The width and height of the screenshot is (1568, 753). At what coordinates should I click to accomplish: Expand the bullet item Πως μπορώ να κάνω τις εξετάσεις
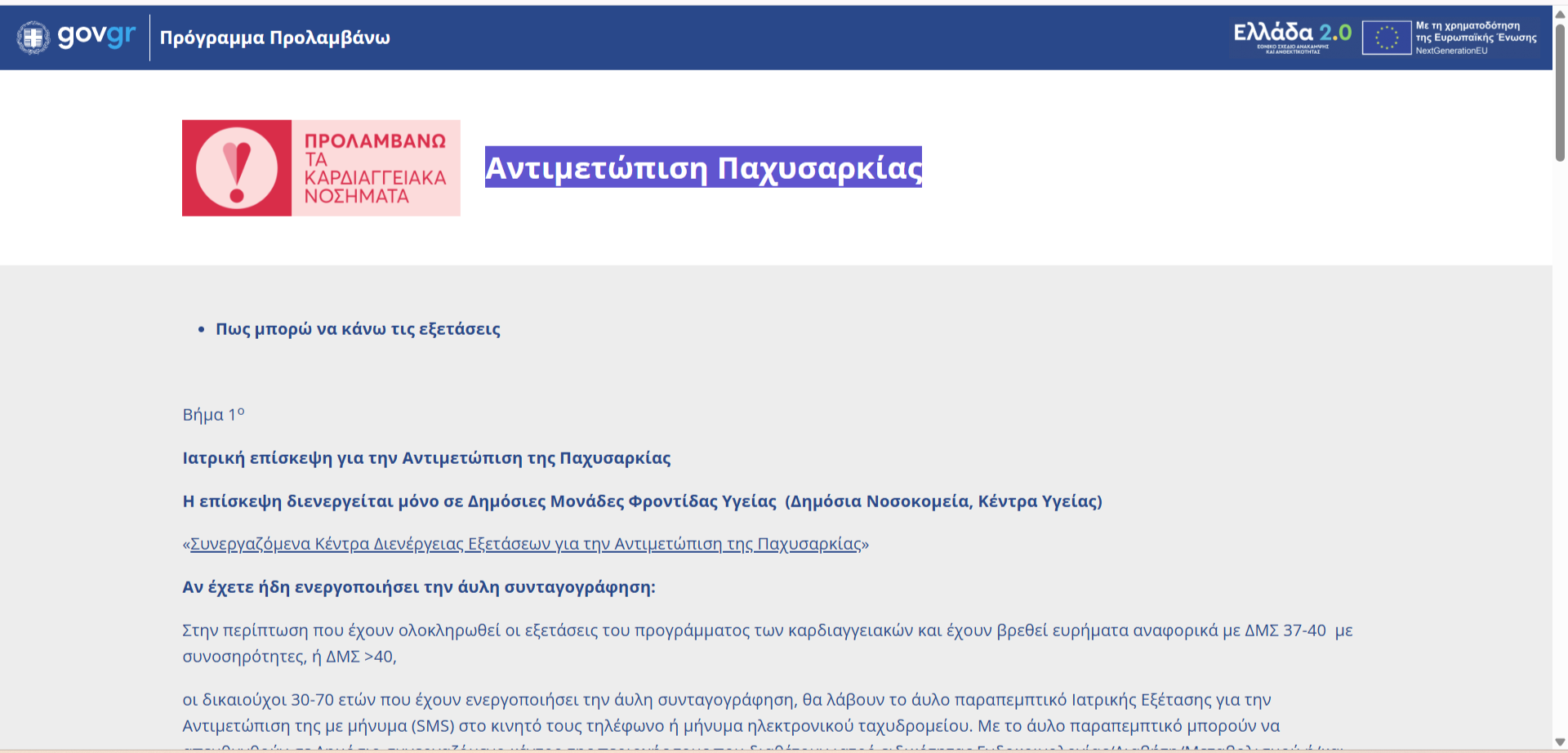359,328
